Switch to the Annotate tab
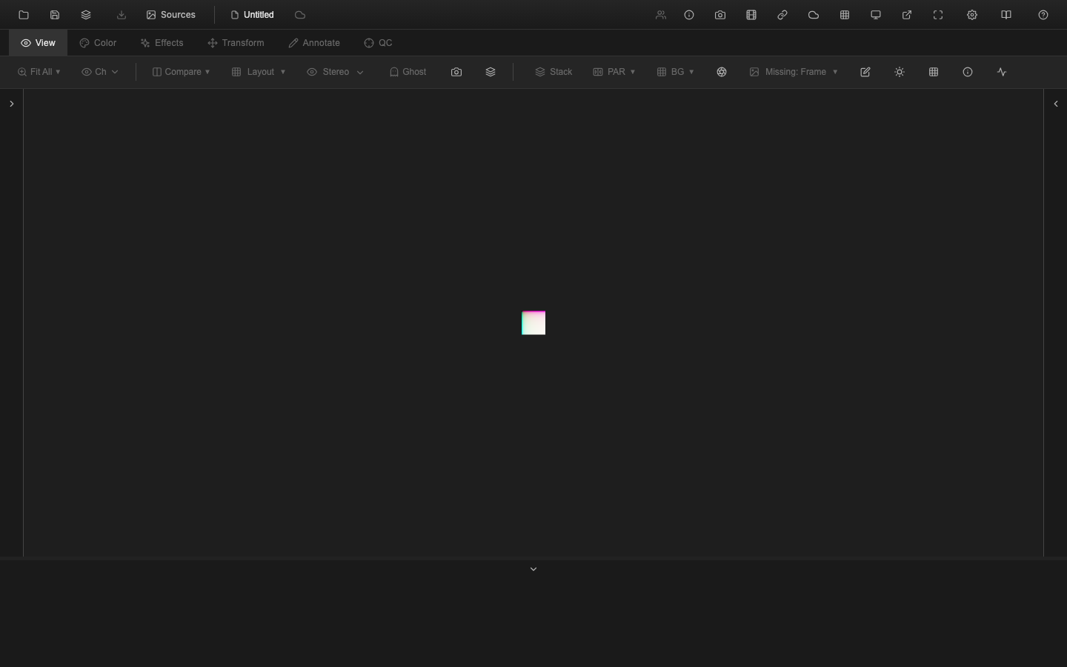 (313, 42)
